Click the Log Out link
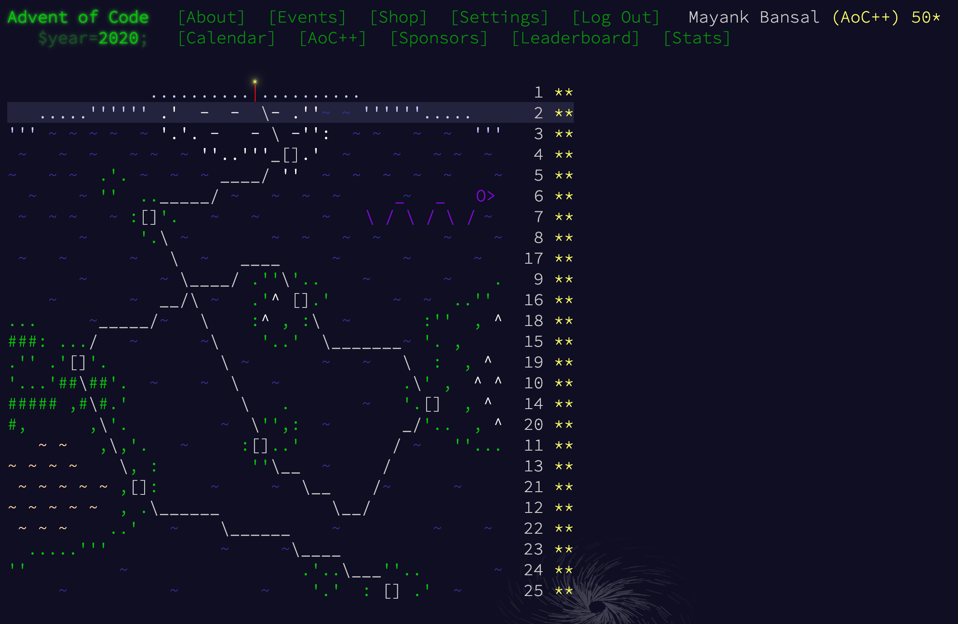The height and width of the screenshot is (624, 958). point(616,17)
